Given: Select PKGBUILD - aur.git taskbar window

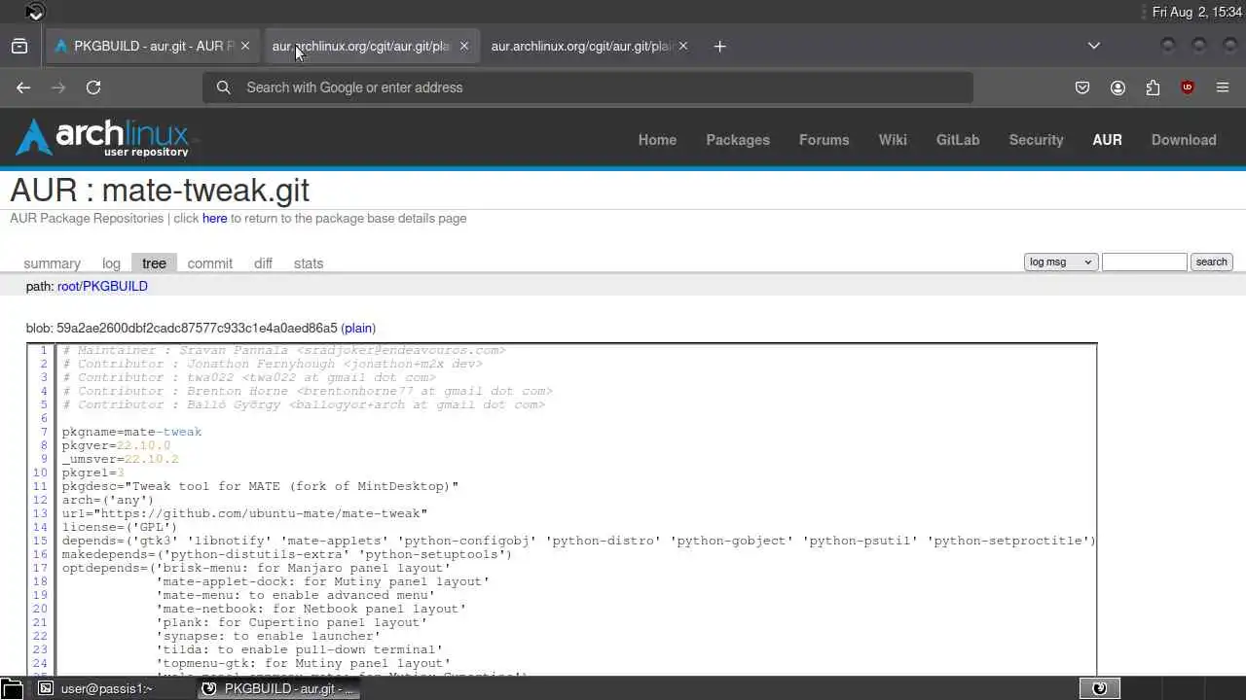Looking at the screenshot, I should click(278, 688).
